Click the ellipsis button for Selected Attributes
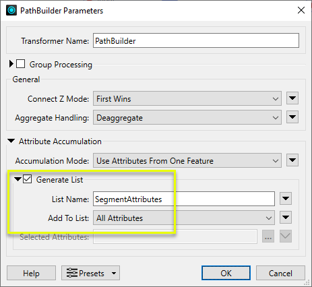This screenshot has width=312, height=287. (x=268, y=236)
